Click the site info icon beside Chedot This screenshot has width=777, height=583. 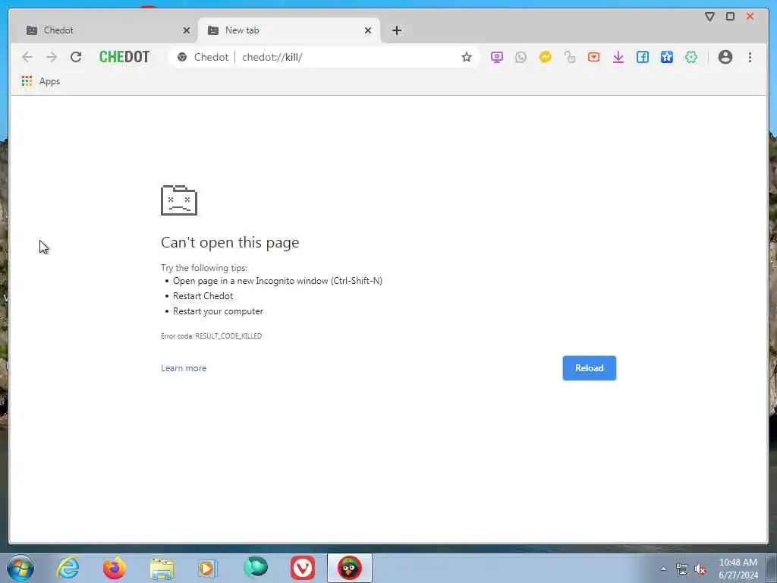click(x=182, y=57)
